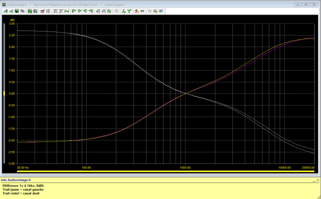Image resolution: width=321 pixels, height=199 pixels.
Task: Click the second magnifier zoom icon
Action: (104, 11)
